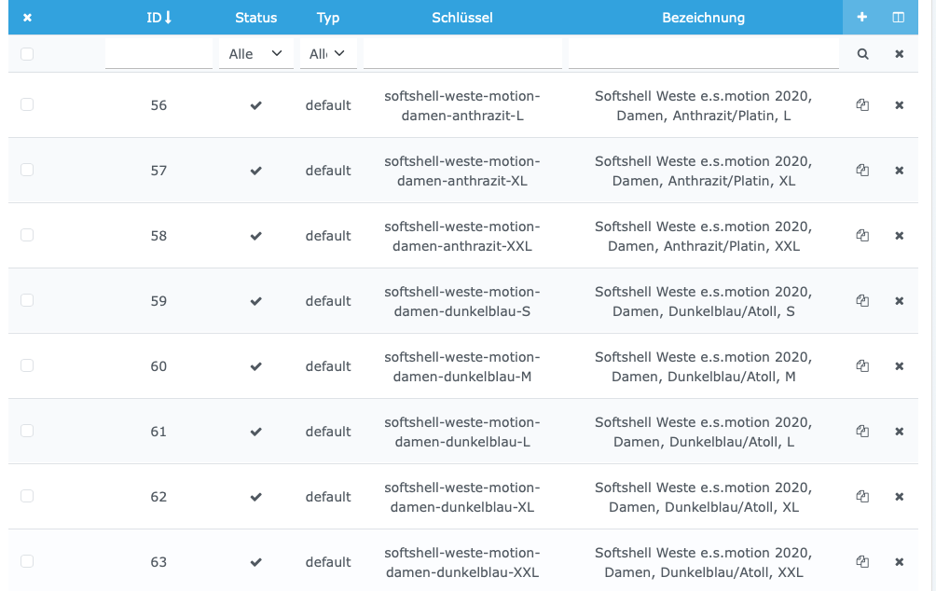
Task: Delete the row with ID 58
Action: (899, 235)
